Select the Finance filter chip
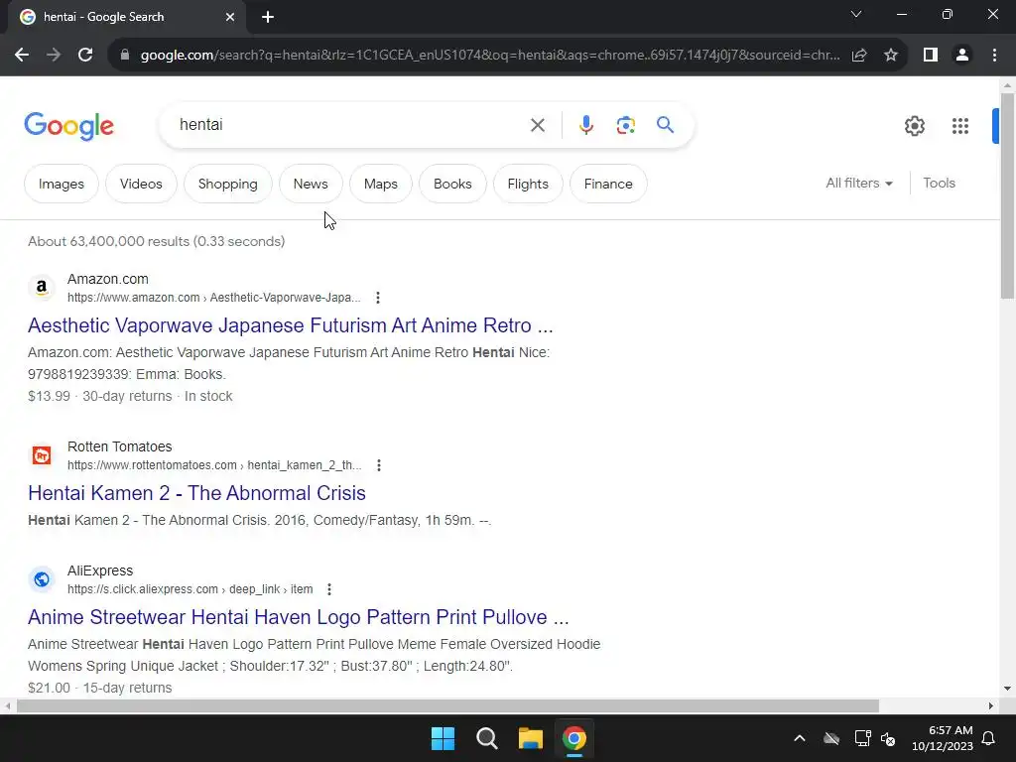Screen dimensions: 1016x762 [608, 184]
